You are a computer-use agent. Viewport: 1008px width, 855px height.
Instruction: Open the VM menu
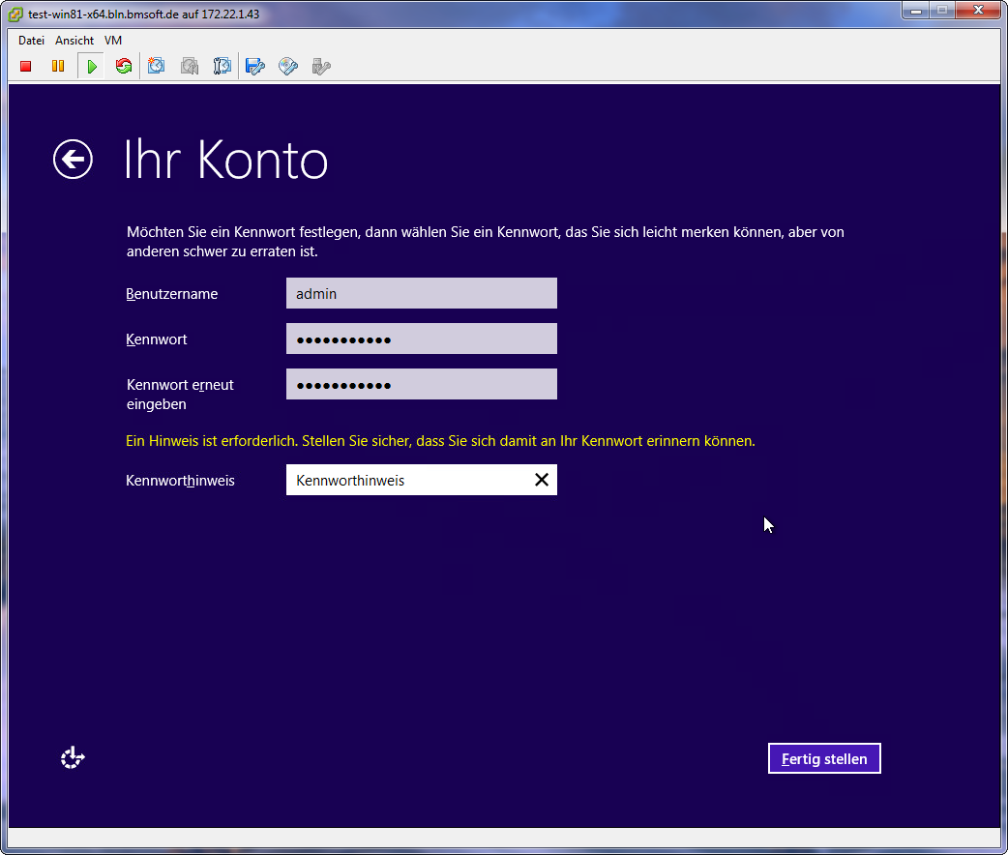[x=113, y=41]
